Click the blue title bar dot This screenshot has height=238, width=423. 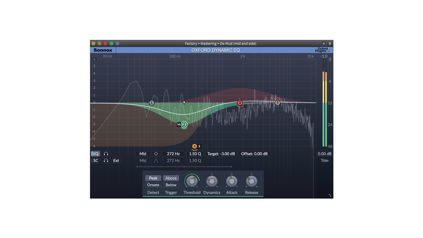coord(117,43)
